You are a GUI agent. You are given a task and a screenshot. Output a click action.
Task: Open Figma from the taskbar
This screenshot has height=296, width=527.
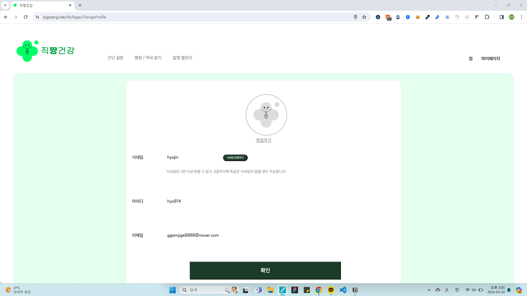click(294, 290)
